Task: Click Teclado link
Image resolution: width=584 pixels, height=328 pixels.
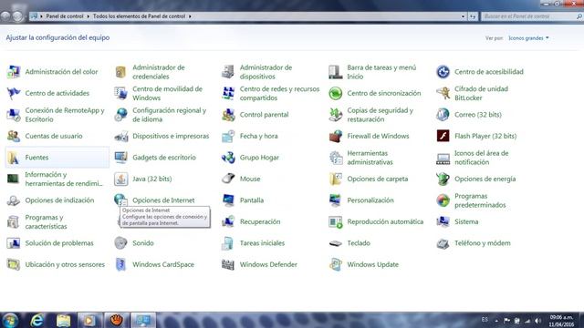Action: pyautogui.click(x=359, y=243)
